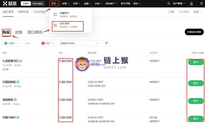Open merchant 币圈大商行

(9, 117)
